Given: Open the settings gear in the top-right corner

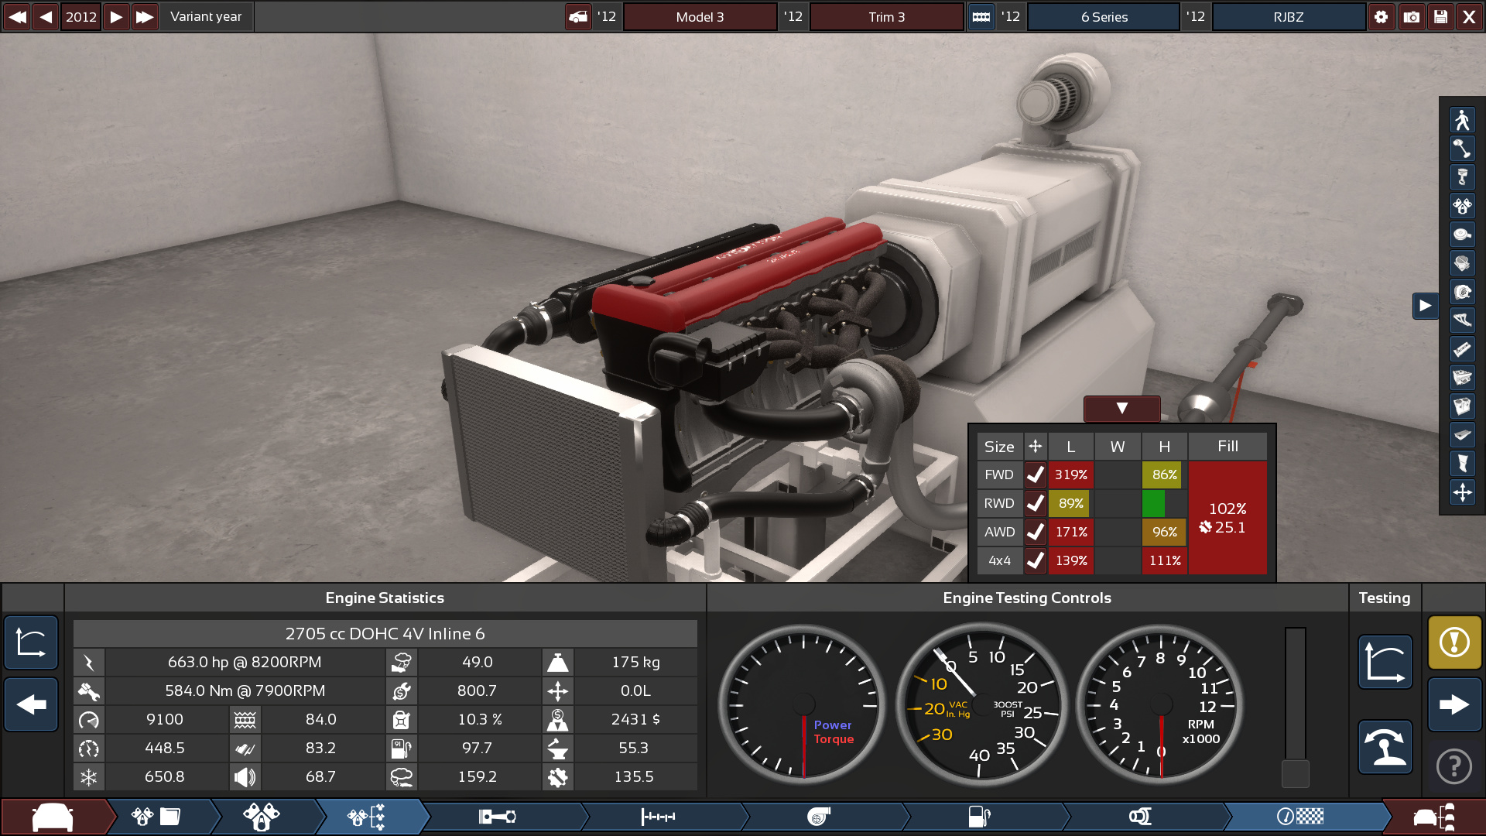Looking at the screenshot, I should coord(1382,16).
